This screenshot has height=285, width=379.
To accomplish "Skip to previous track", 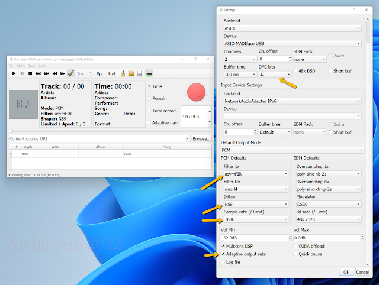I will click(38, 73).
